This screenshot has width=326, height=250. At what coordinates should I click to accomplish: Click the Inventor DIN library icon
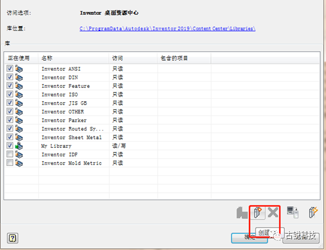click(x=19, y=77)
